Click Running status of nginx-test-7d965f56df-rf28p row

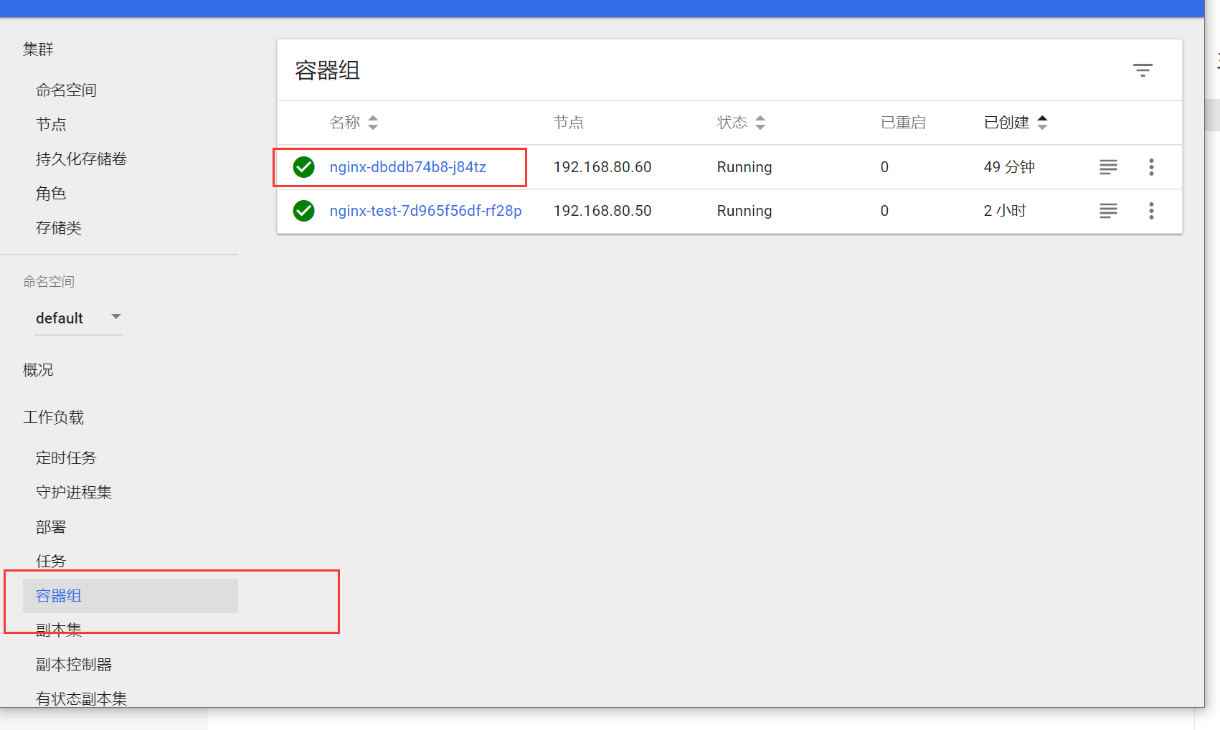coord(744,211)
